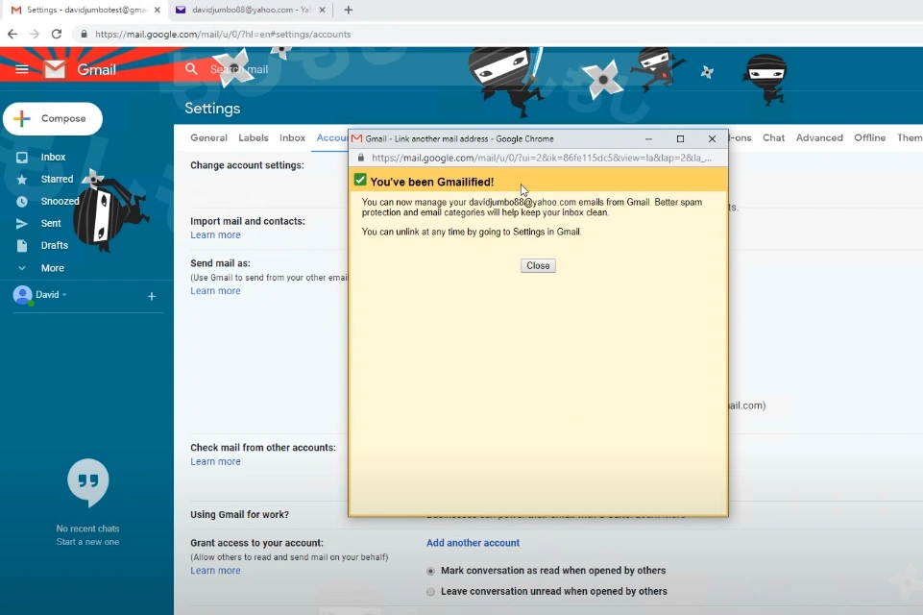Screen dimensions: 923x615
Task: Switch to the Offline settings tab
Action: [x=869, y=137]
